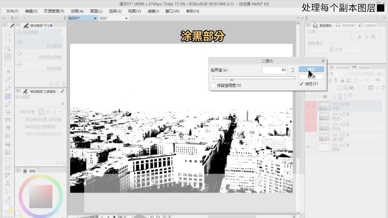
Task: Select the 网点2 layer row
Action: [343, 127]
